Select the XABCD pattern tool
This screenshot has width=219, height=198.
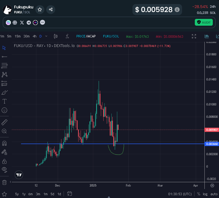click(4, 75)
